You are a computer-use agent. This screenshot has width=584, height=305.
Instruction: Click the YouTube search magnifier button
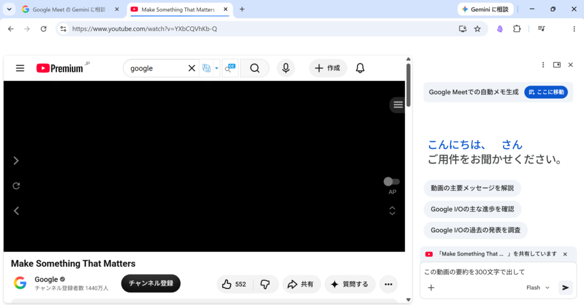(x=255, y=68)
